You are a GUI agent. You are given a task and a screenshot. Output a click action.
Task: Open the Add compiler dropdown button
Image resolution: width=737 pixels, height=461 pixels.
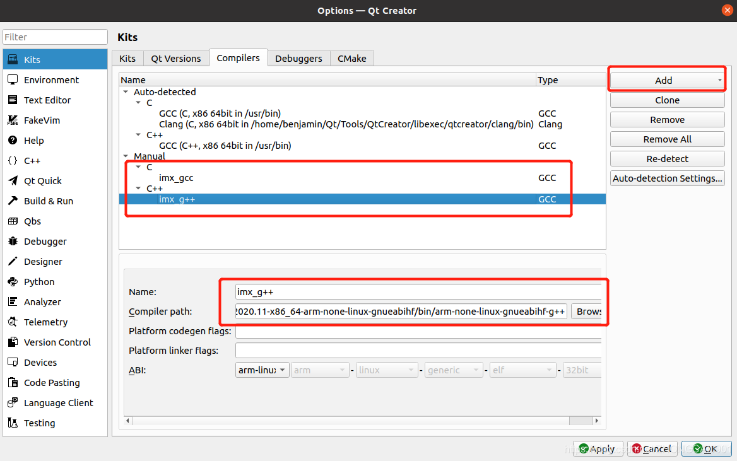667,80
